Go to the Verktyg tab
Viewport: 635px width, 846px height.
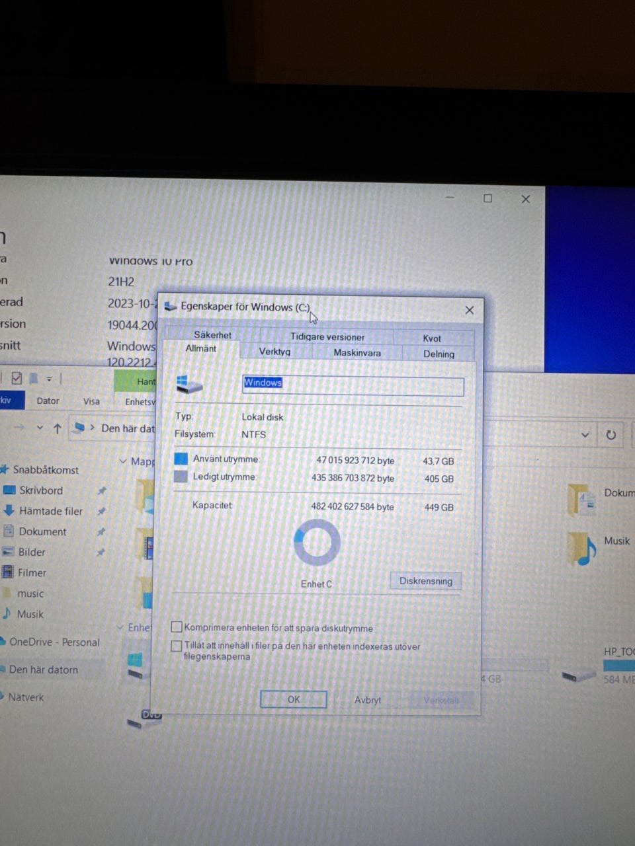[x=275, y=352]
